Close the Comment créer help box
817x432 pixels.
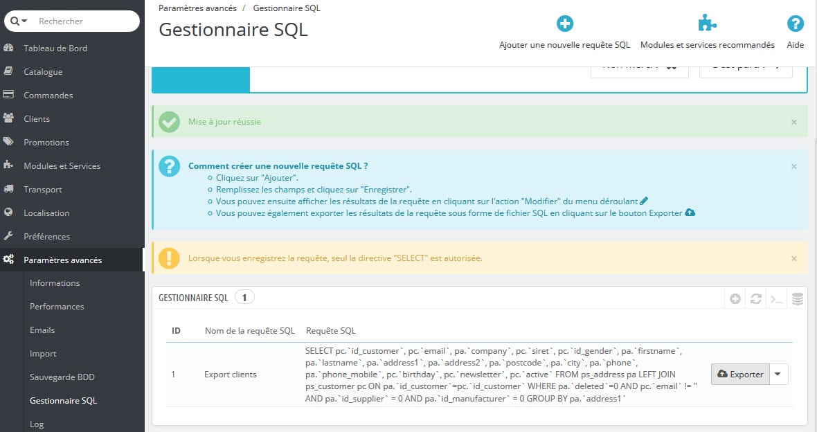[x=793, y=166]
